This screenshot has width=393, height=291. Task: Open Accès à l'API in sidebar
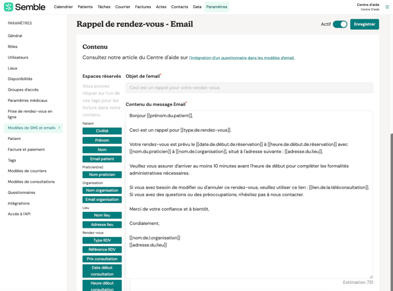19,214
